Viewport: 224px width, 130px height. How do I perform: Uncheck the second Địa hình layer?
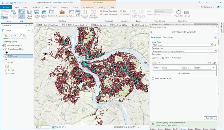point(6,74)
